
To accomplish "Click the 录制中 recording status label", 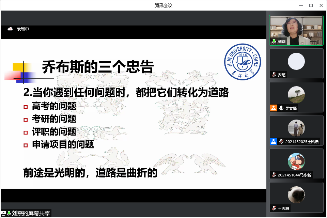I will pos(23,29).
